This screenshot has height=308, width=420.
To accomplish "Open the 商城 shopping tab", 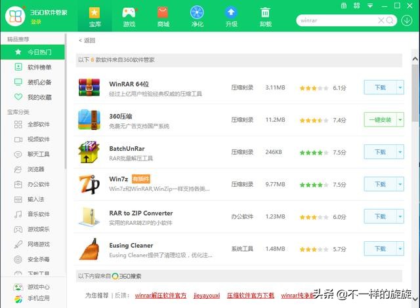I will tap(163, 17).
